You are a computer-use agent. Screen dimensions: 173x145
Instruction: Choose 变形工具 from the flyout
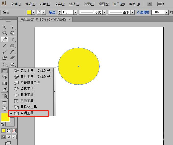[31, 76]
